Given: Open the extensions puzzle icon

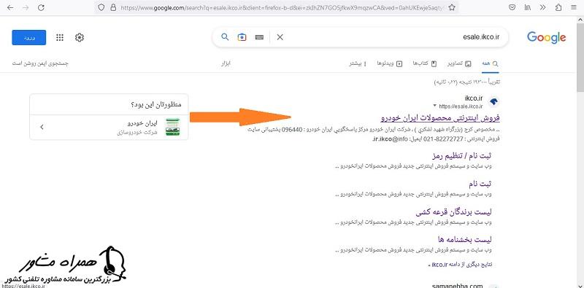Looking at the screenshot, I should point(558,7).
